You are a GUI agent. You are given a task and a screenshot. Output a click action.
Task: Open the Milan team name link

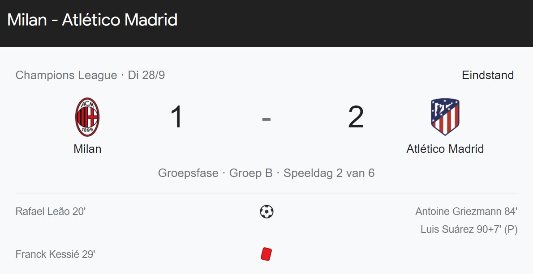pyautogui.click(x=87, y=149)
